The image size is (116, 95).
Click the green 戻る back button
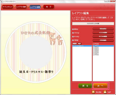85,86
